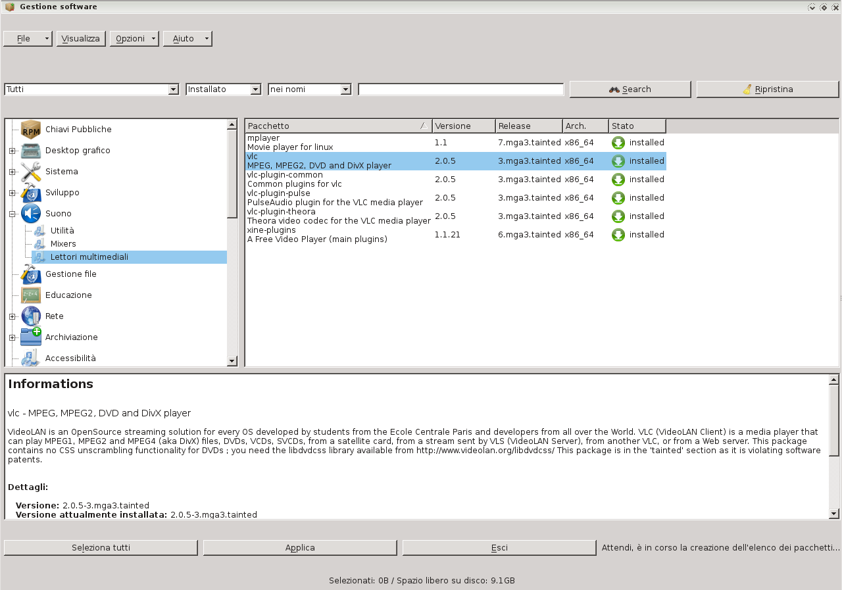The width and height of the screenshot is (842, 590).
Task: Collapse the Suono tree category
Action: tap(12, 214)
